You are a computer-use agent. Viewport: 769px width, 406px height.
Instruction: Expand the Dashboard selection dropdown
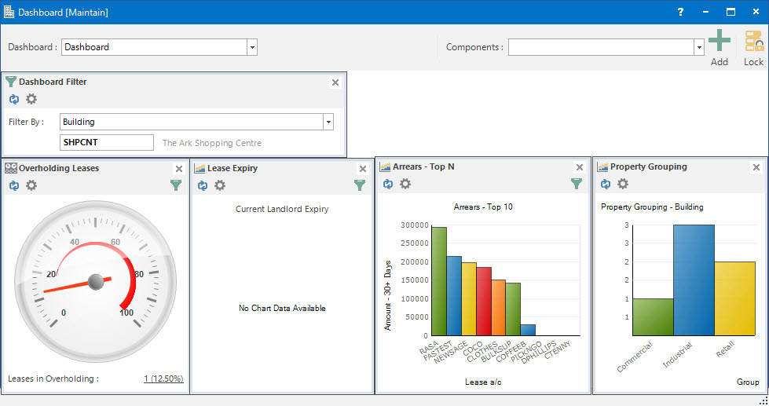click(252, 47)
